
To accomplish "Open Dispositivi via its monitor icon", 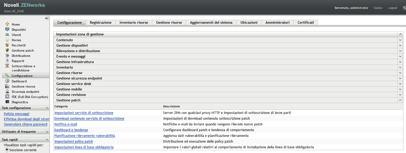I will click(x=7, y=29).
